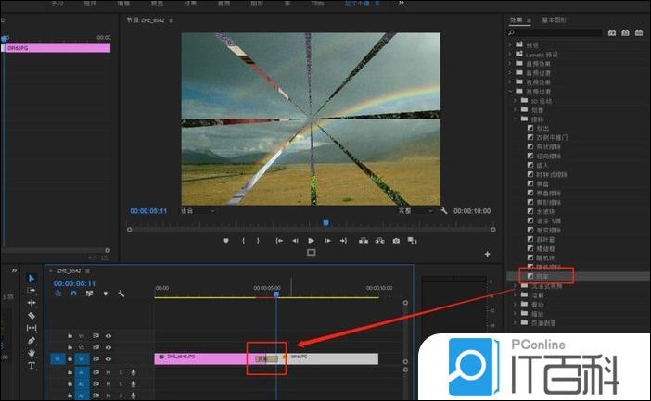Select the 效果 panel tab

(x=517, y=19)
